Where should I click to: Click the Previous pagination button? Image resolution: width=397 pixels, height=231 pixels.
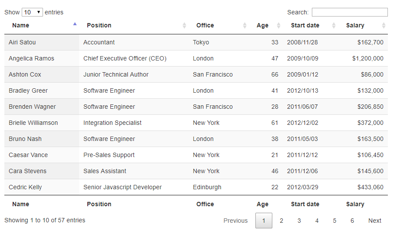[x=235, y=221]
